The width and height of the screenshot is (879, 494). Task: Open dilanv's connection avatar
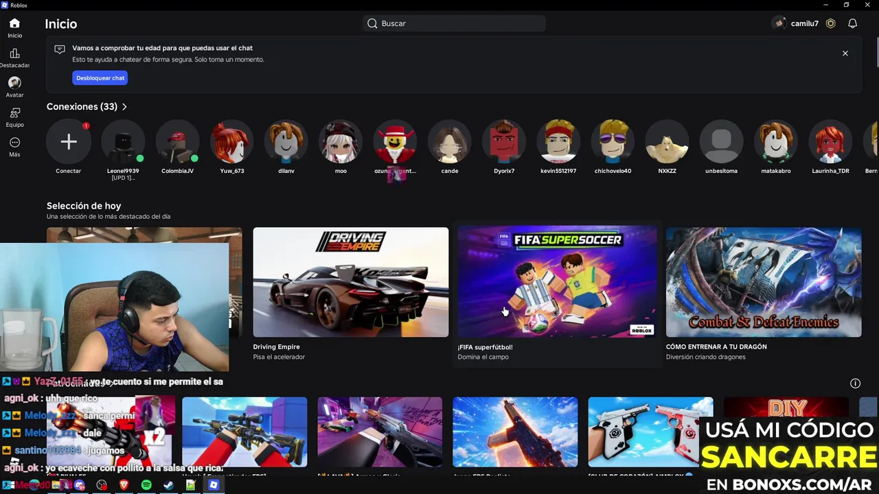point(286,142)
